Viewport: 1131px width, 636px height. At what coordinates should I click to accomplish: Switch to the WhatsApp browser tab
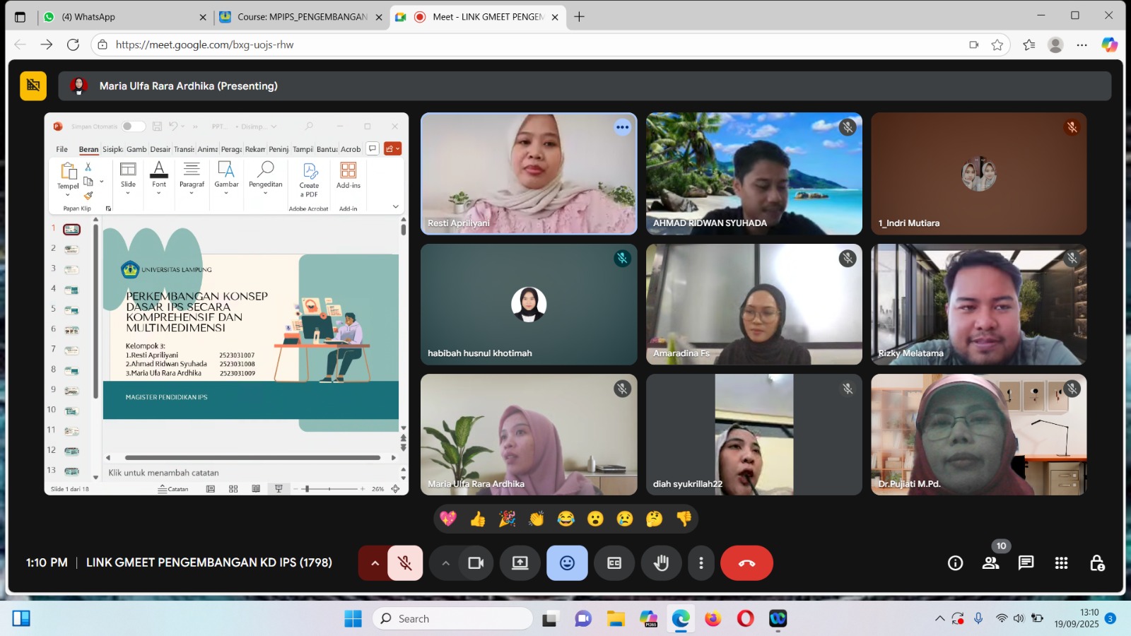(120, 17)
